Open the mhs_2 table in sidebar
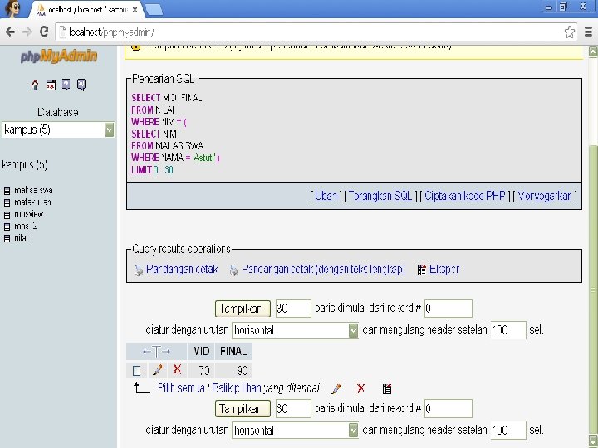The width and height of the screenshot is (598, 448). [26, 226]
